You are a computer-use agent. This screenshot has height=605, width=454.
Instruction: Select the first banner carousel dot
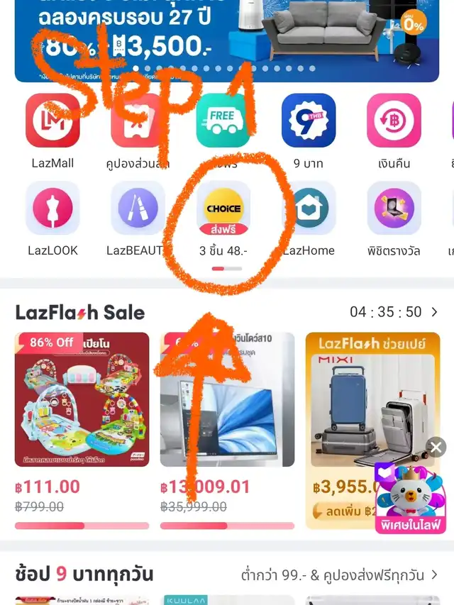[x=135, y=68]
